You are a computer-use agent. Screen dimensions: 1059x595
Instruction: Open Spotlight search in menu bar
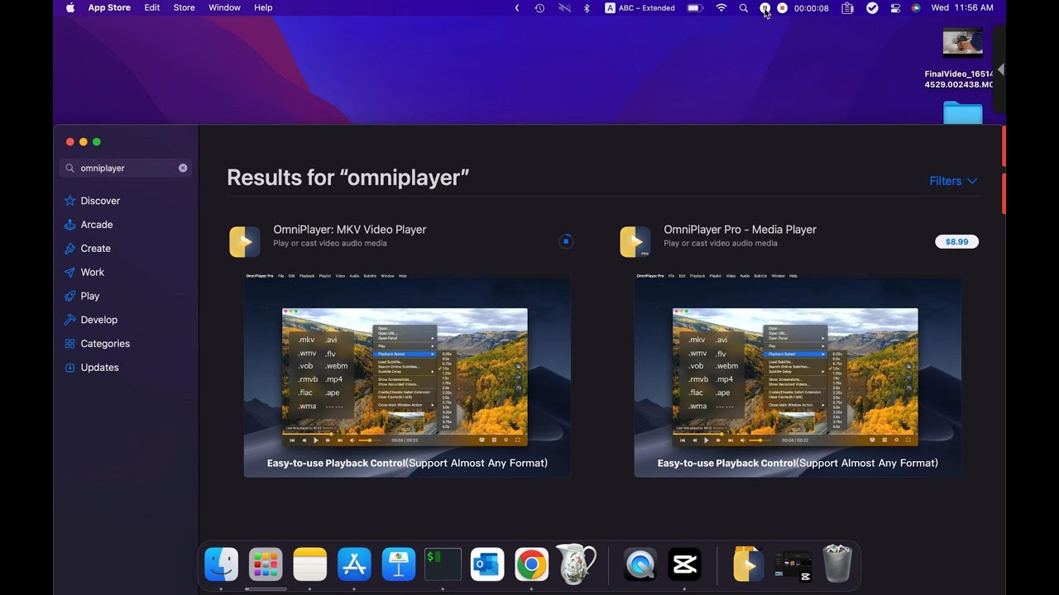pyautogui.click(x=743, y=7)
